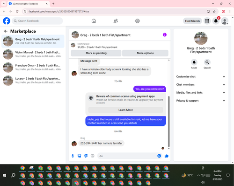This screenshot has height=186, width=234.
Task: Open the Francisco Omar conversation
Action: (33, 68)
